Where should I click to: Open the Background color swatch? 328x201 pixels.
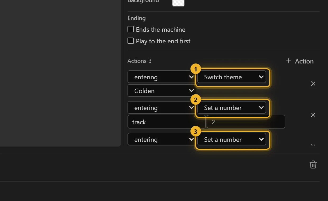178,3
